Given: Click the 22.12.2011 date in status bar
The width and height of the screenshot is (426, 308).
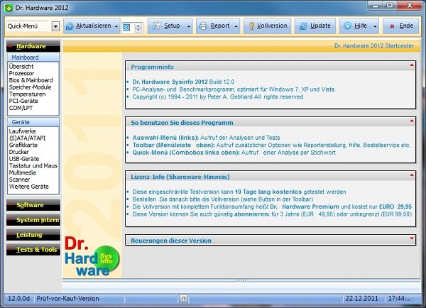Looking at the screenshot, I should click(361, 299).
